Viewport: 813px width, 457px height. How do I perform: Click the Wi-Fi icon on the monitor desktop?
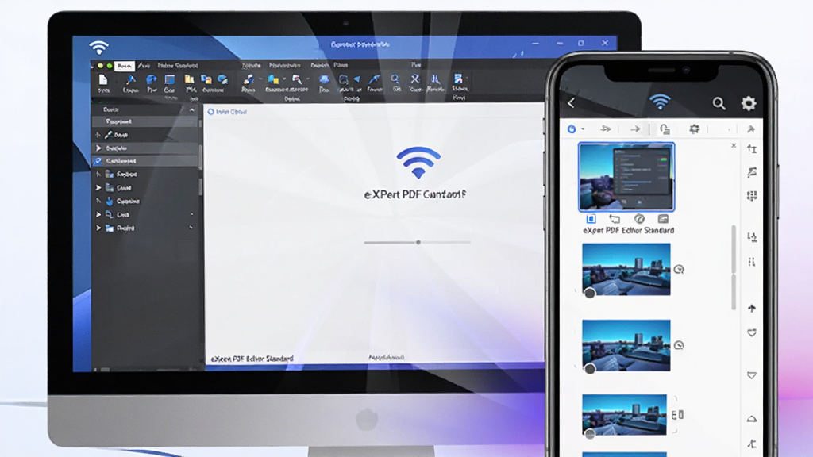click(98, 47)
